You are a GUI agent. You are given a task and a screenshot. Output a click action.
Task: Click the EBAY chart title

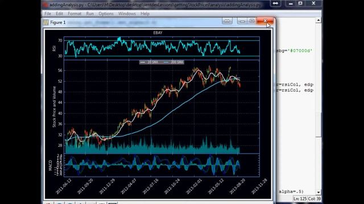point(158,33)
